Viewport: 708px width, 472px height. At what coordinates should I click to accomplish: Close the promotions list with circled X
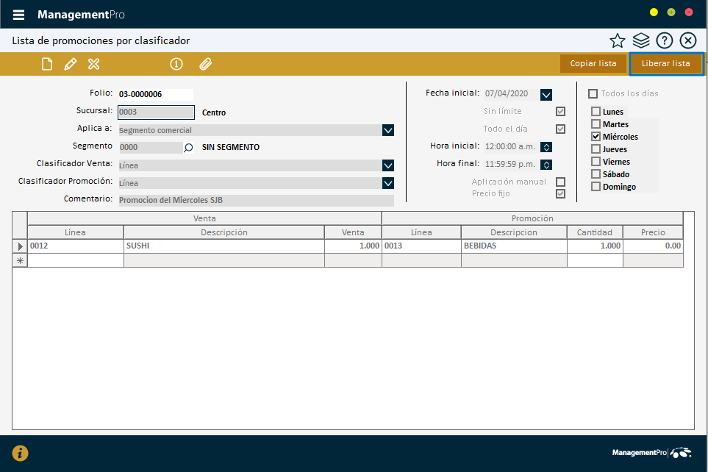click(x=687, y=40)
